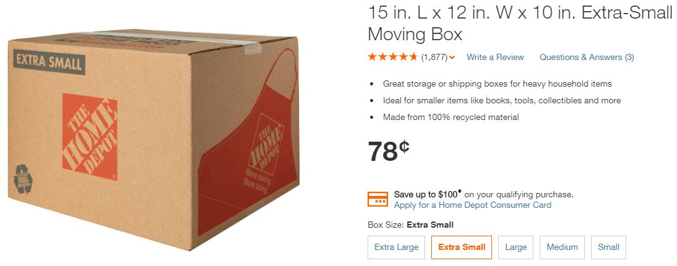Image resolution: width=677 pixels, height=266 pixels.
Task: Open Questions & Answers (3)
Action: [587, 57]
